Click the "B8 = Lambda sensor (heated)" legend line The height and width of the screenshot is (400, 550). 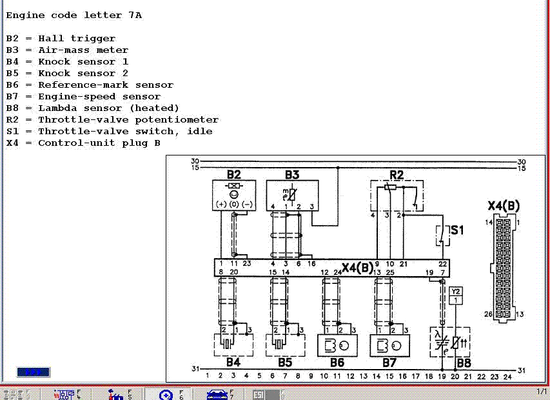(93, 108)
